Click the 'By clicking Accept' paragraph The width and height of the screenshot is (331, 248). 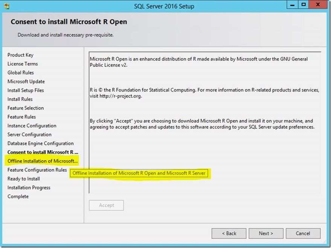pos(202,124)
